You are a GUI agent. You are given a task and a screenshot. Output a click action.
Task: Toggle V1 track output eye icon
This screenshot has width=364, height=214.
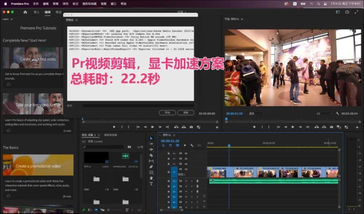point(186,170)
